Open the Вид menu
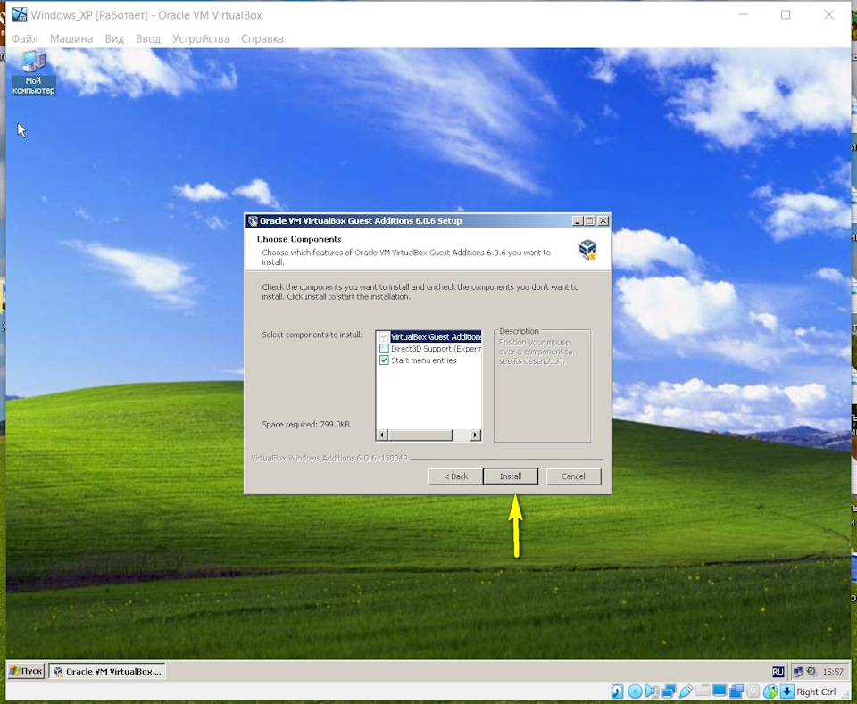Image resolution: width=857 pixels, height=704 pixels. click(115, 38)
